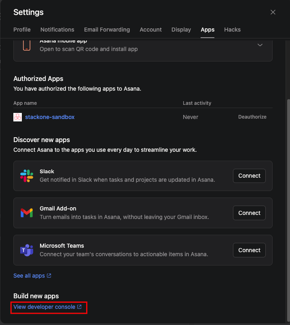Screen dimensions: 290x325
Task: Select the Display tab
Action: point(181,30)
